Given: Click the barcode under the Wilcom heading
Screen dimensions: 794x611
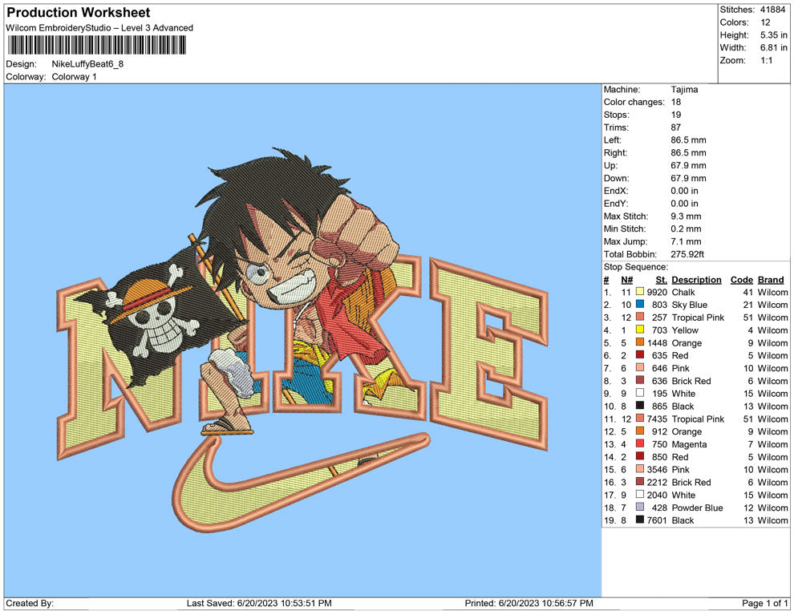Looking at the screenshot, I should click(x=97, y=45).
